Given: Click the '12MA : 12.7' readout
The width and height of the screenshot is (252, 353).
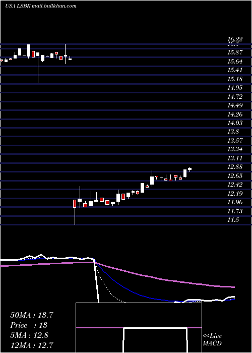Looking at the screenshot, I should [x=32, y=345].
